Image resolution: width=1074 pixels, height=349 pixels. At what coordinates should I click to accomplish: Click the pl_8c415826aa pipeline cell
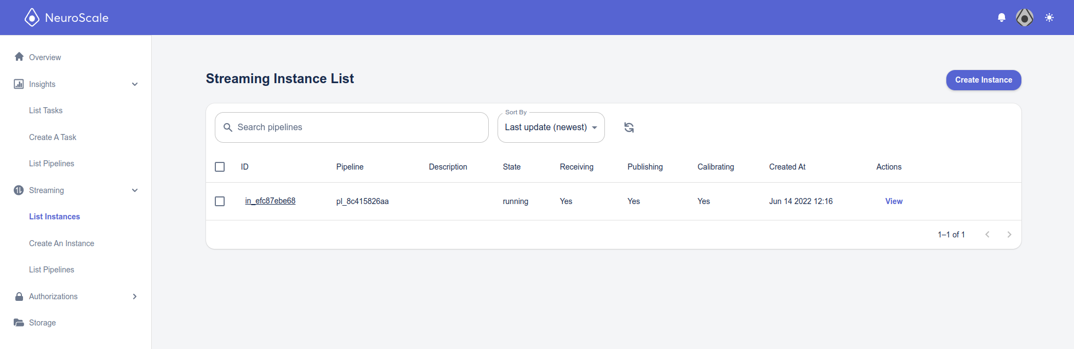[362, 201]
